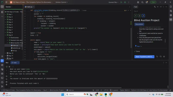173x97 pixels.
Task: Go to task step 2
Action: 139,16
